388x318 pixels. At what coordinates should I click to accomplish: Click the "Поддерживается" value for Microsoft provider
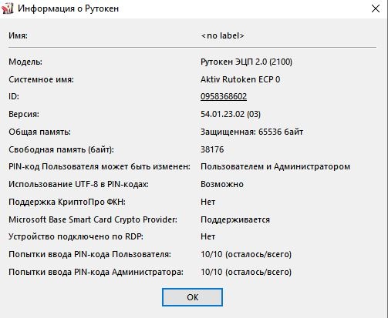click(235, 219)
